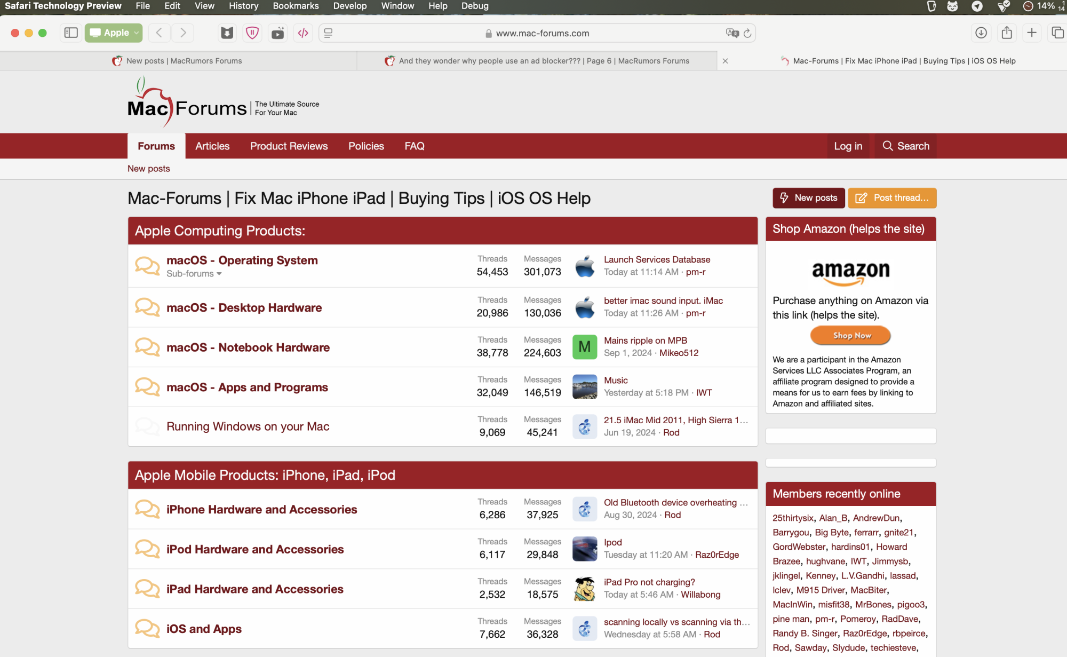Open the better imac sound input thread

click(663, 301)
